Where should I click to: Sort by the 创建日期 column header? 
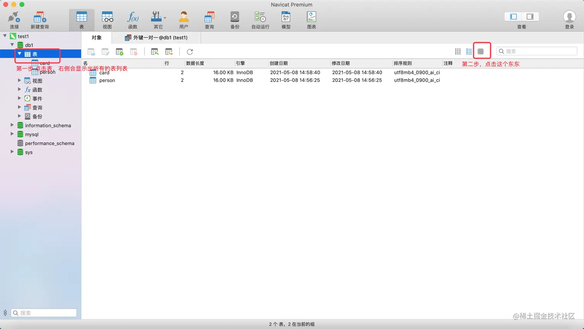tap(299, 63)
